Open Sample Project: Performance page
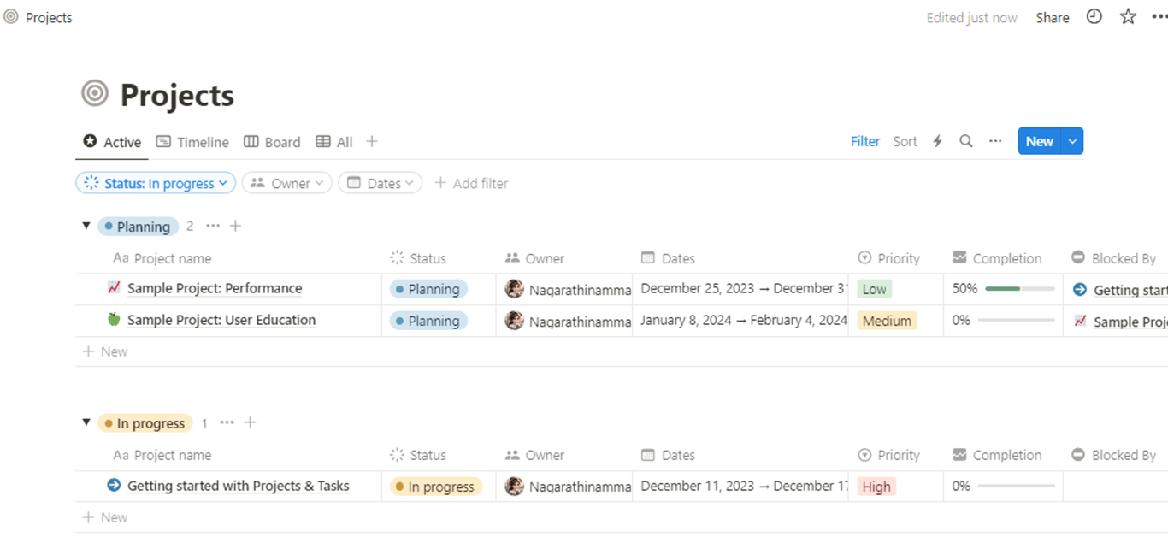This screenshot has height=543, width=1168. tap(215, 289)
